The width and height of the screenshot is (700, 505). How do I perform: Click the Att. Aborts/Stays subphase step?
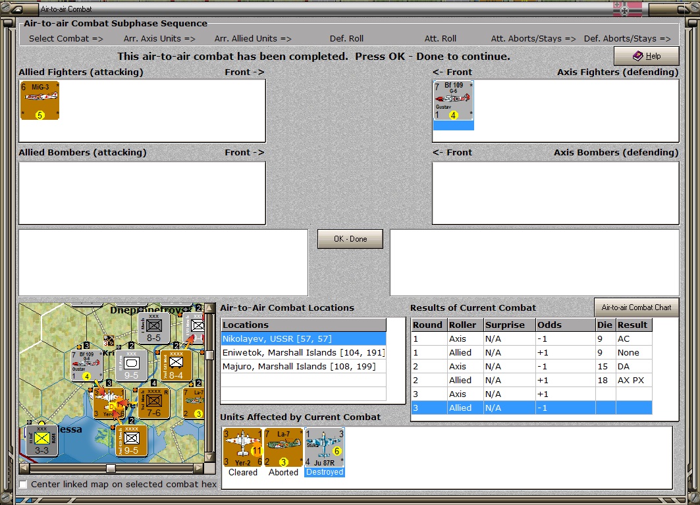tap(533, 38)
